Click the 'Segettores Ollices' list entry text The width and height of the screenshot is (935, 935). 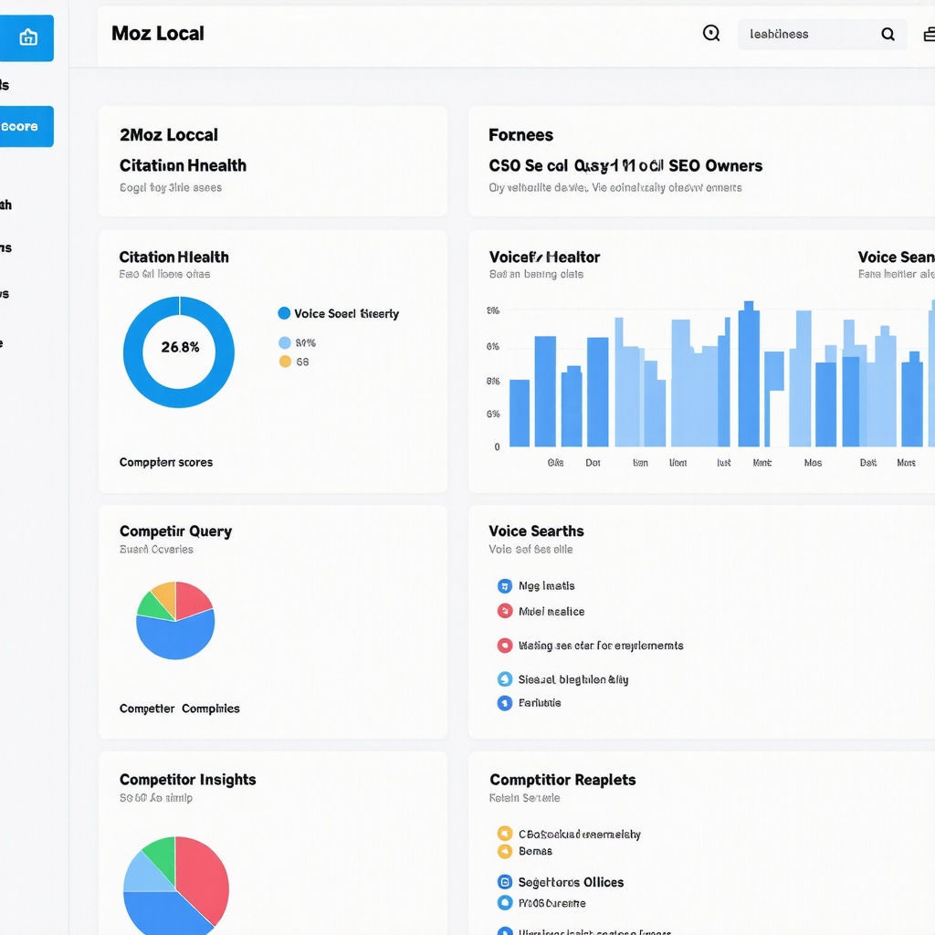(571, 882)
